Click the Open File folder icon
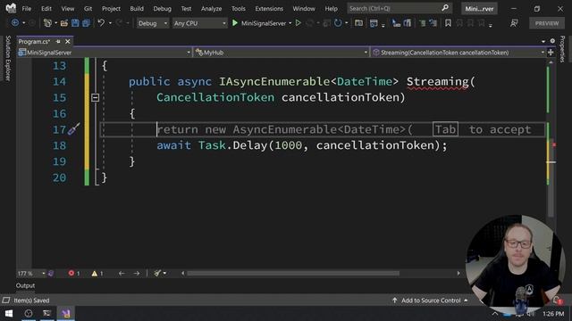 63,23
